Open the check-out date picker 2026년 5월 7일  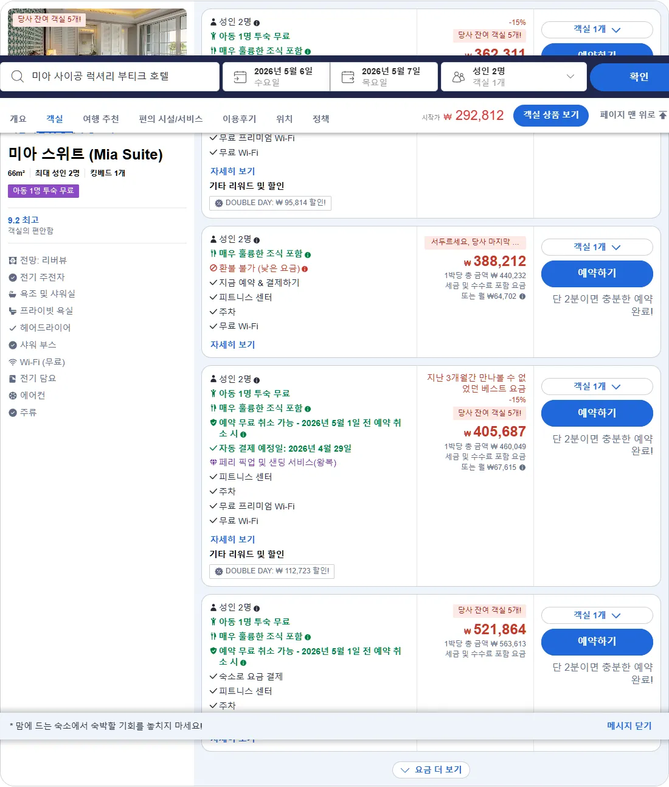[x=384, y=77]
